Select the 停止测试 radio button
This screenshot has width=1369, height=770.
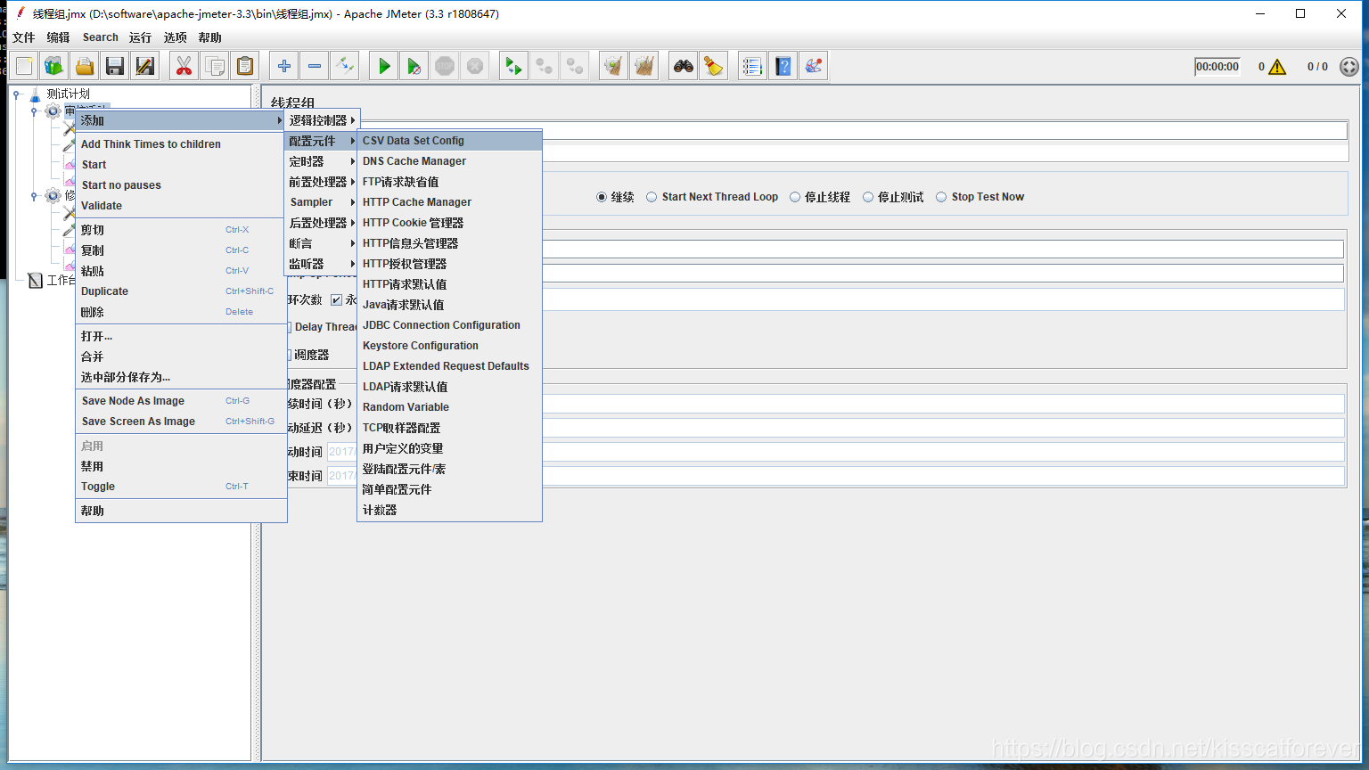(x=868, y=197)
